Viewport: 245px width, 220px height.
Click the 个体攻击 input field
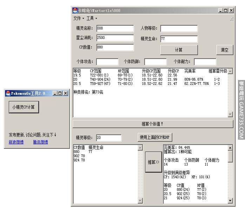[x=107, y=62]
